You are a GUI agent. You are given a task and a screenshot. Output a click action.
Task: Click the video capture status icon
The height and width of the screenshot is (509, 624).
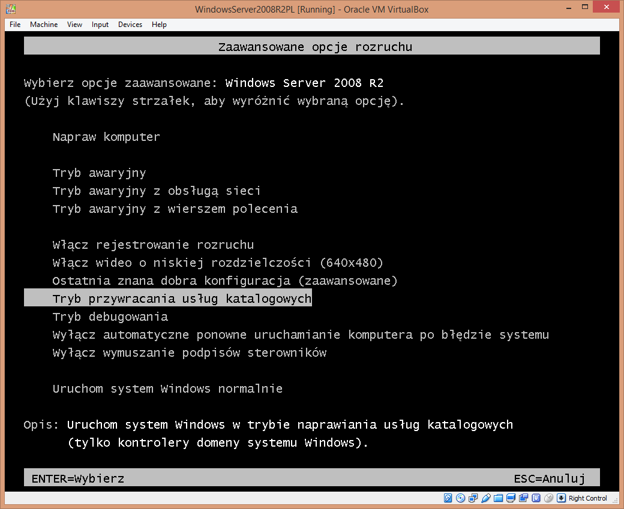click(523, 498)
